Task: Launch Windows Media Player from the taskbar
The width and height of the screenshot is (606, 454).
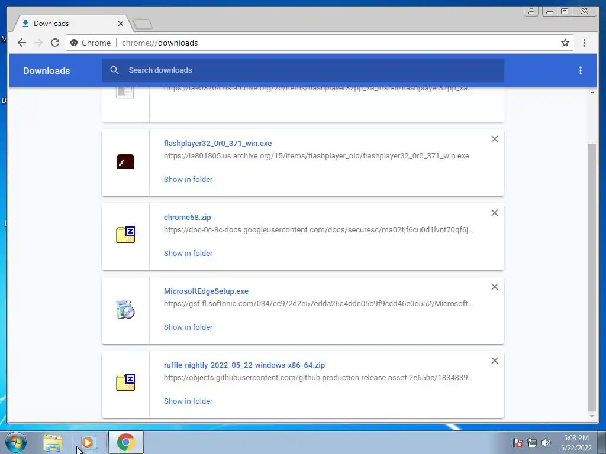Action: click(x=88, y=443)
